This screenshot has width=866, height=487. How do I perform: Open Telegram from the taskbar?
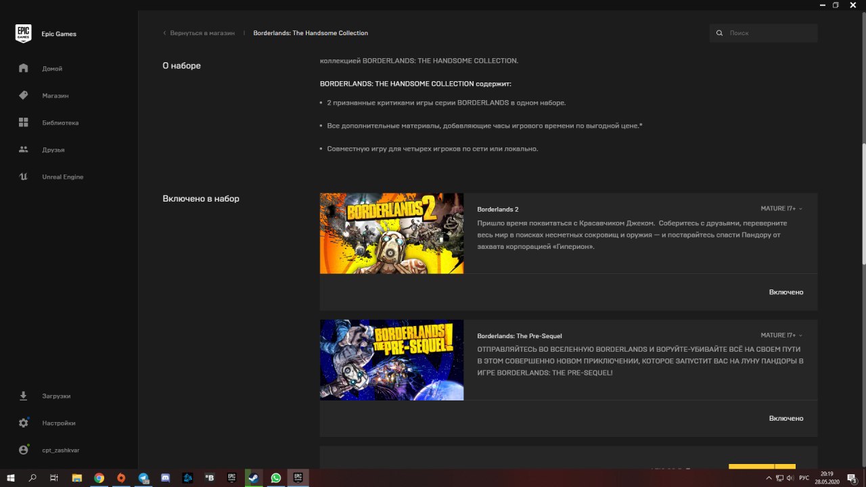[143, 478]
